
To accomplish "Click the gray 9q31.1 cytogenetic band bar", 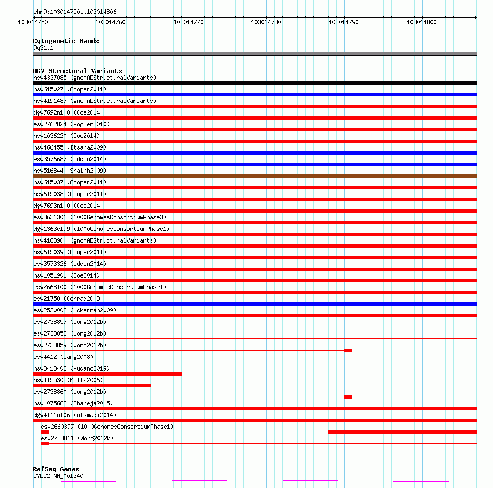I will pos(255,54).
